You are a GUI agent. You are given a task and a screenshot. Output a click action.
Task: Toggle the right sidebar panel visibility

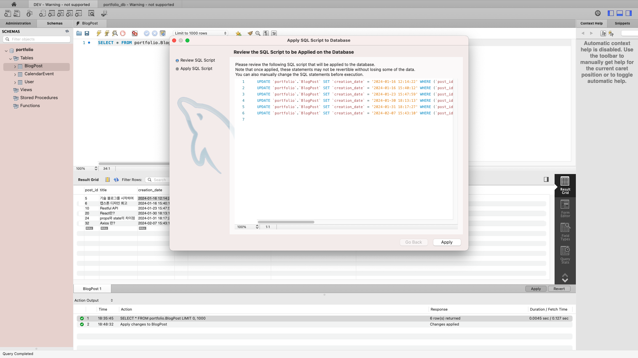pyautogui.click(x=629, y=13)
